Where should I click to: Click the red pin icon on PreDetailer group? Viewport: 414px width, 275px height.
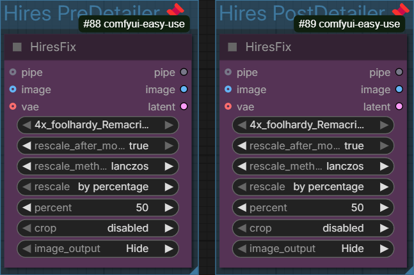pyautogui.click(x=175, y=9)
